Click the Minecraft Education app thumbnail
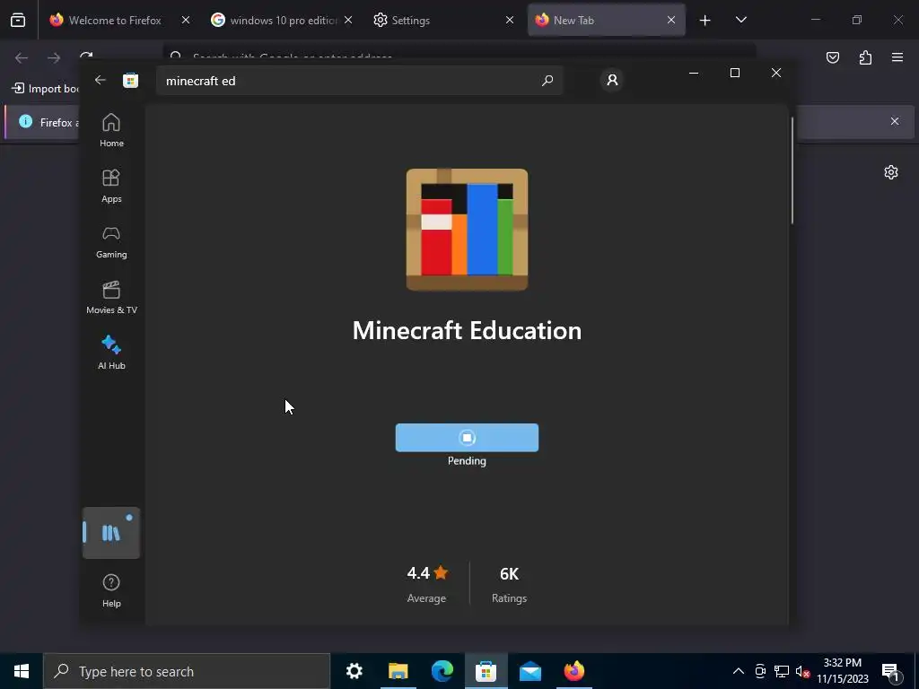 coord(467,230)
